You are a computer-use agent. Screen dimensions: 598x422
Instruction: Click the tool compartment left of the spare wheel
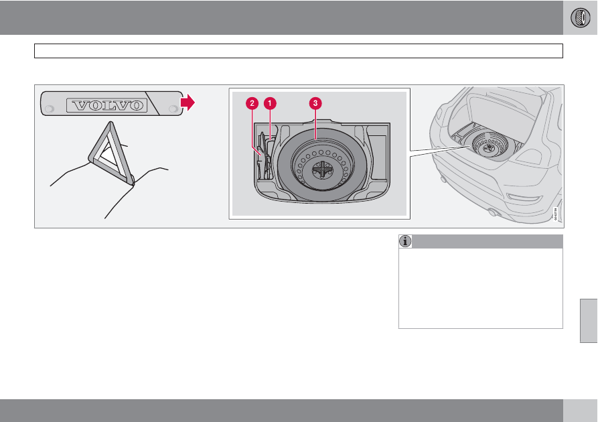click(265, 155)
